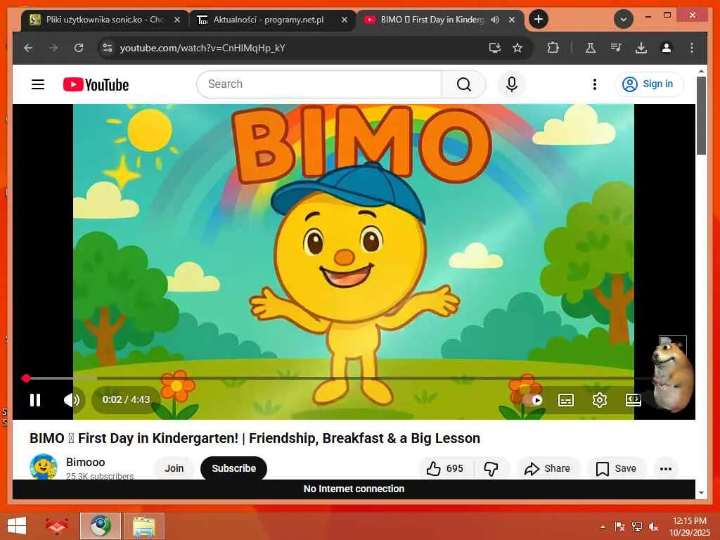
Task: Open the tab search dropdown
Action: [x=624, y=19]
